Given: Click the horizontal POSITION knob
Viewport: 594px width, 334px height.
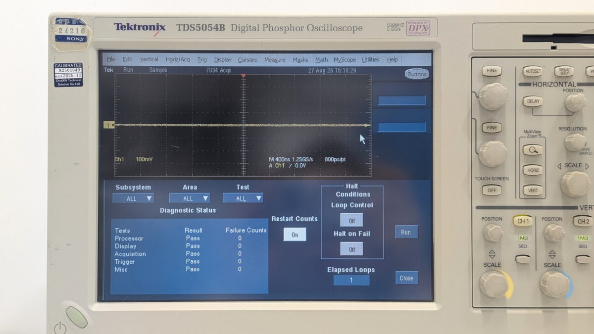Looking at the screenshot, I should point(576,102).
